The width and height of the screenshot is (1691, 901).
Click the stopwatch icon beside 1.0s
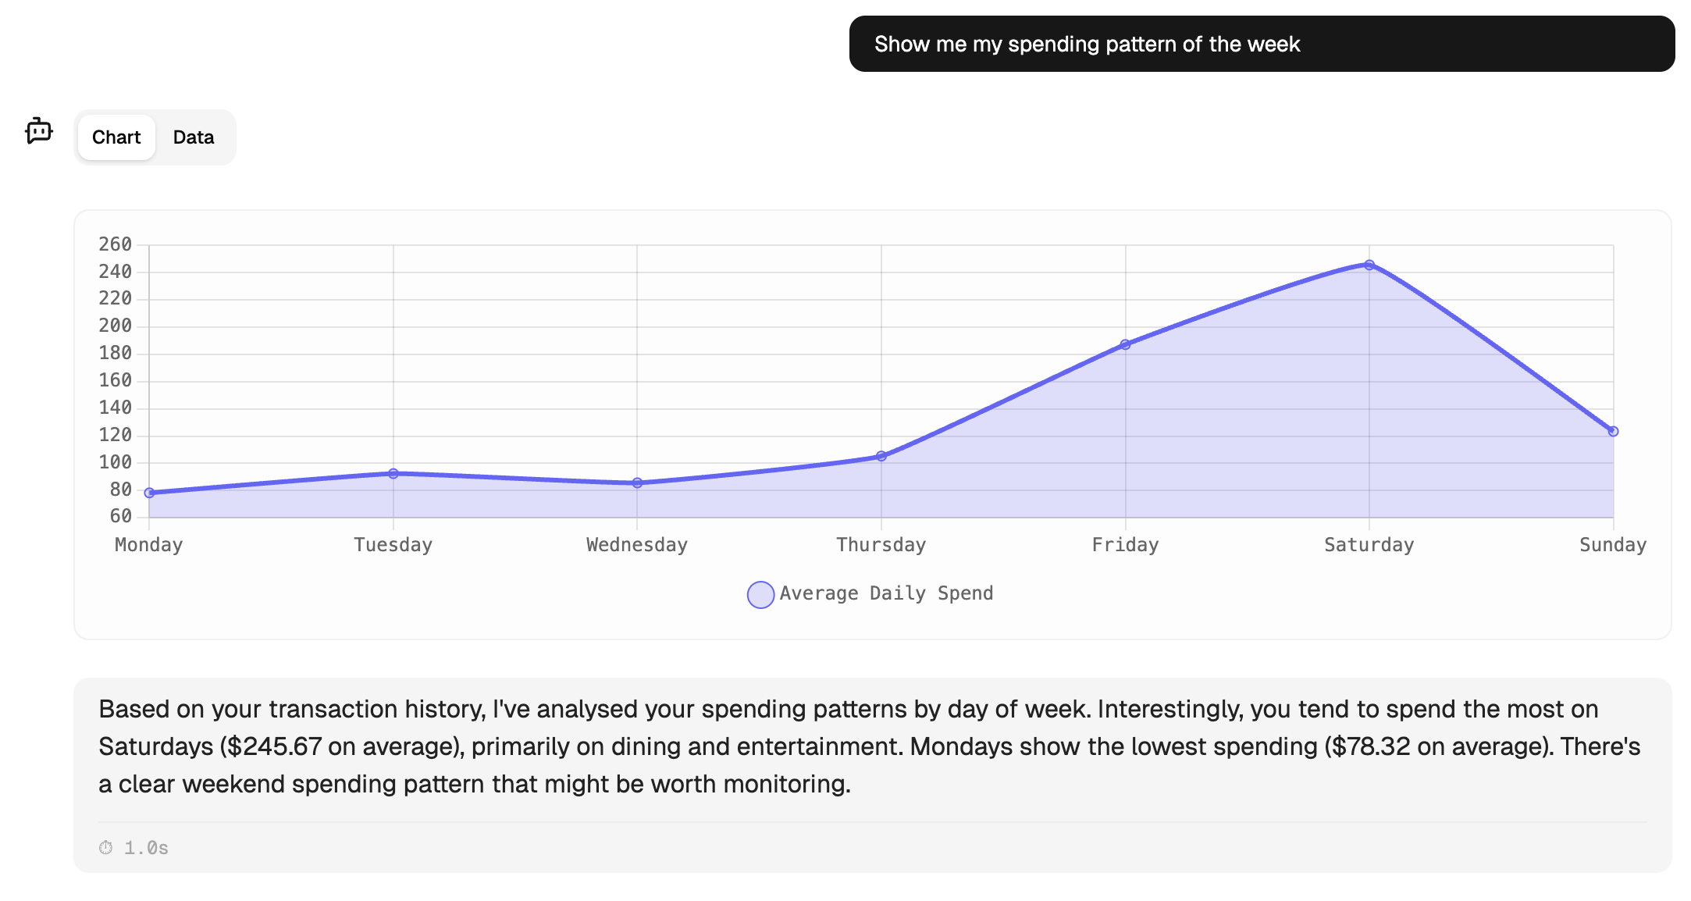click(106, 848)
